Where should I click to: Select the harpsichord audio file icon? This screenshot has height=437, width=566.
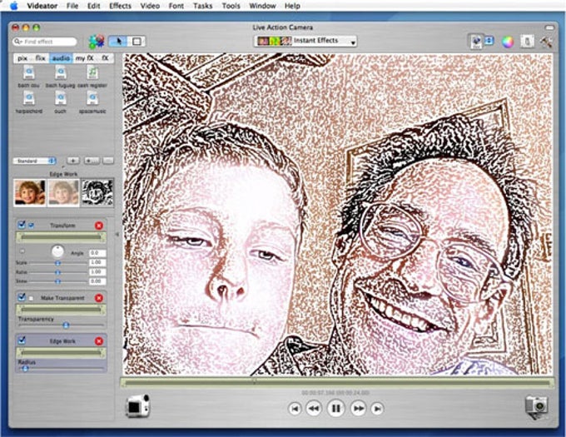click(x=29, y=98)
